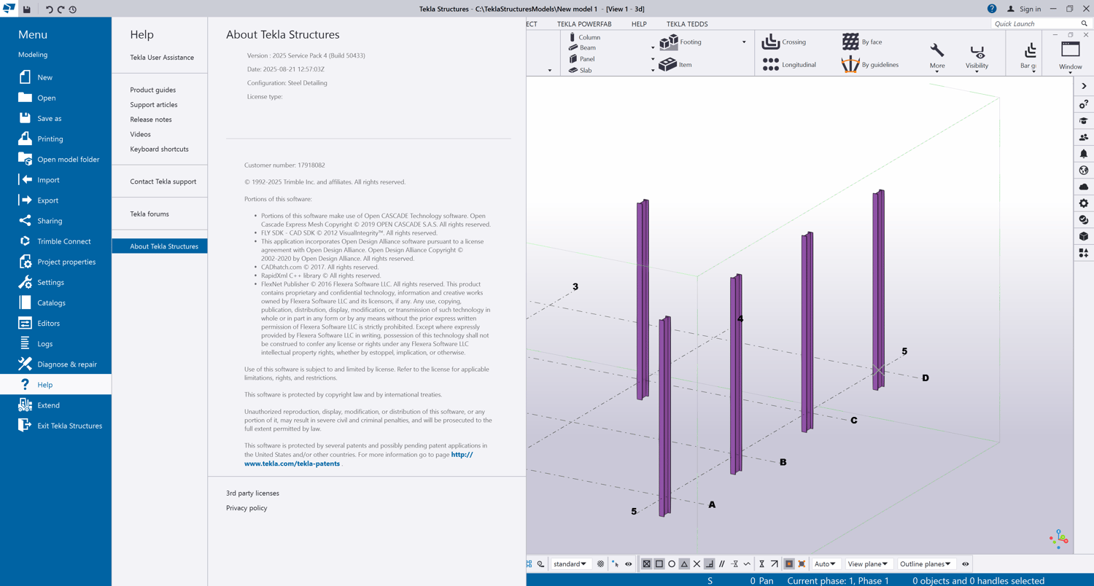Expand the Footing dropdown arrow

(744, 42)
